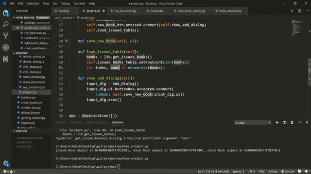Open the Explorer view in activity bar
This screenshot has width=311, height=174.
(x=5, y=13)
